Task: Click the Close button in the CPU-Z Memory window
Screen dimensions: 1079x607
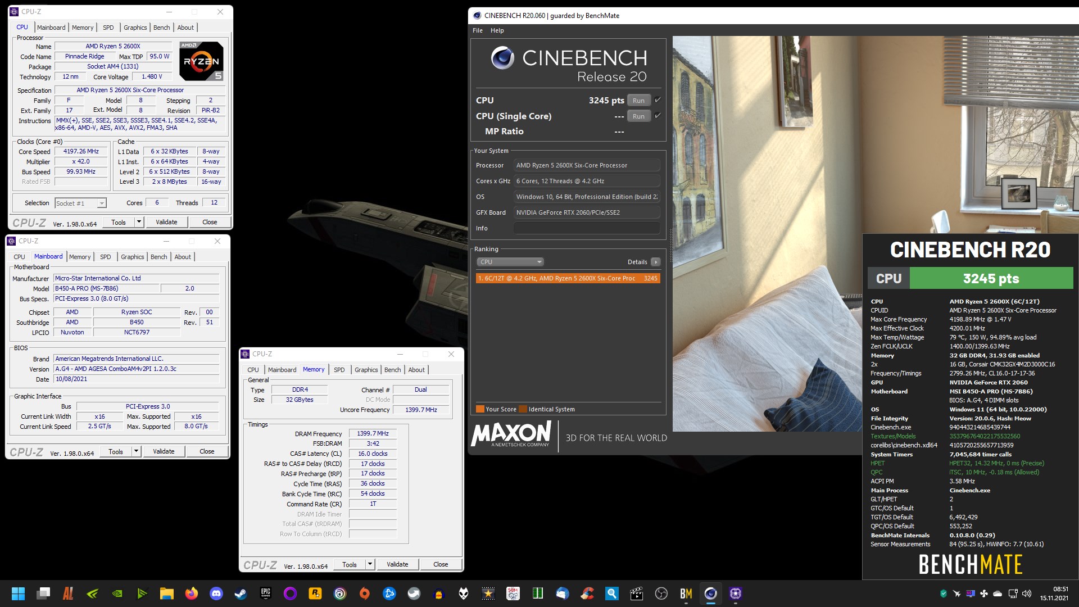Action: (441, 564)
